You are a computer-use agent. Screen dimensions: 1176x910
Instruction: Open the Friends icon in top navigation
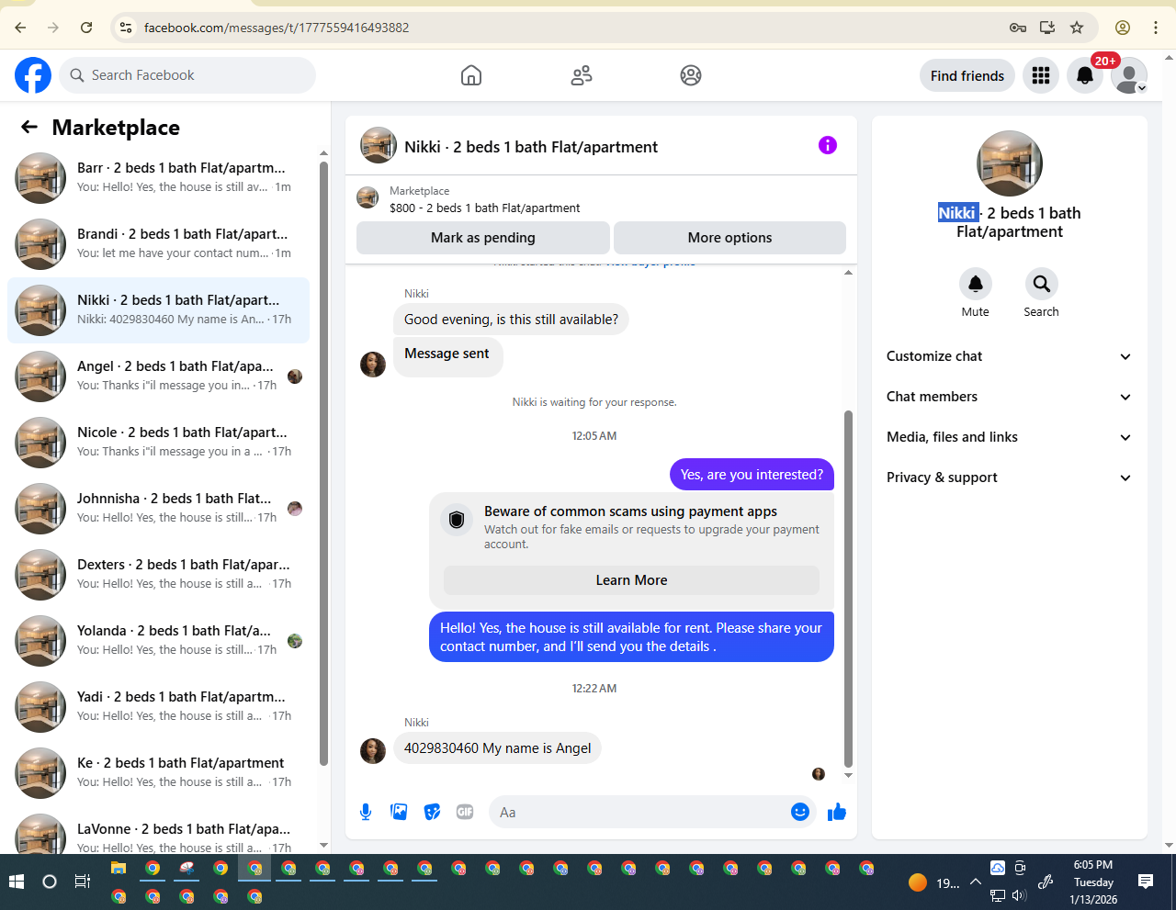pos(582,75)
